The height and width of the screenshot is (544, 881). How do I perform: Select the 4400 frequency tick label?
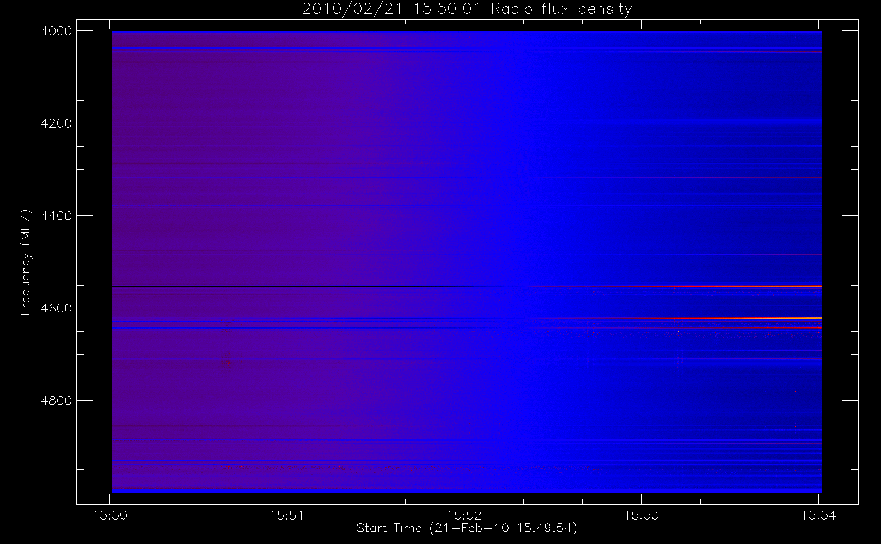57,216
